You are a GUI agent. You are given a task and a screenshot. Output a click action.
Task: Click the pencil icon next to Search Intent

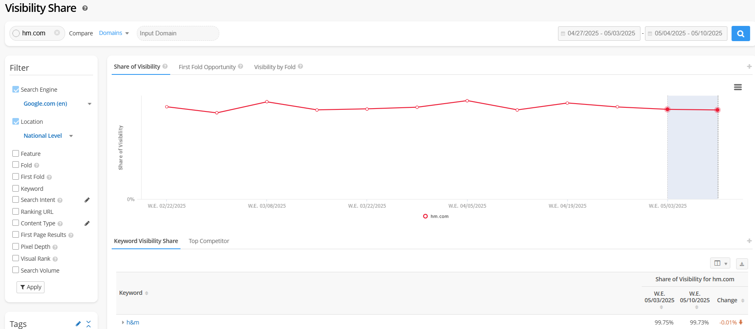(87, 200)
